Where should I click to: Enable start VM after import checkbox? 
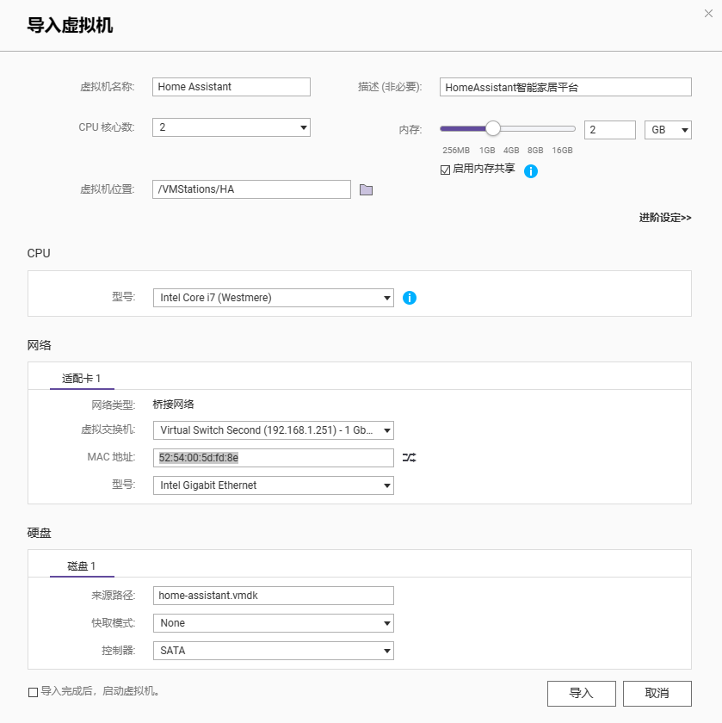point(34,692)
